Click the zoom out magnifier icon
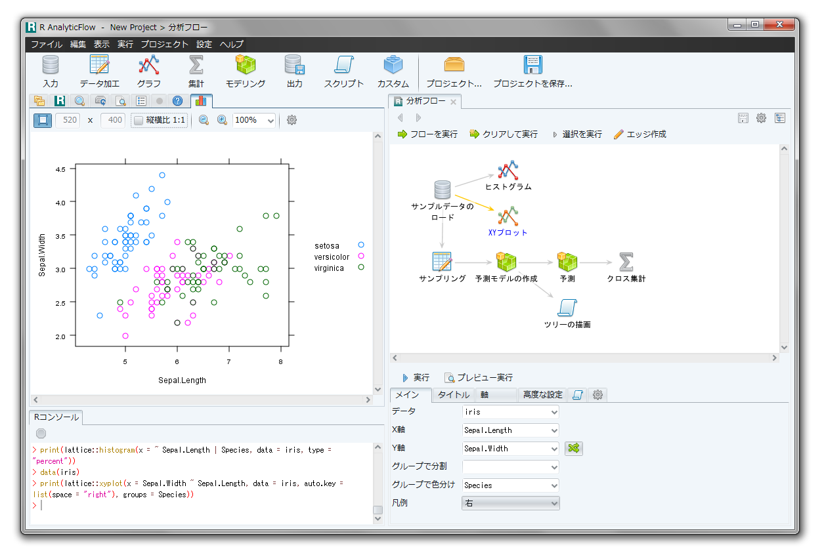 point(204,120)
